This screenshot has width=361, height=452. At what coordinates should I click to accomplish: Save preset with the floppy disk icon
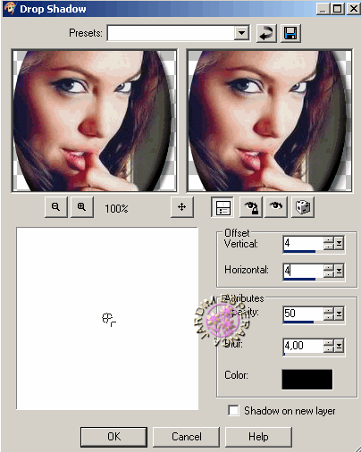(x=290, y=33)
